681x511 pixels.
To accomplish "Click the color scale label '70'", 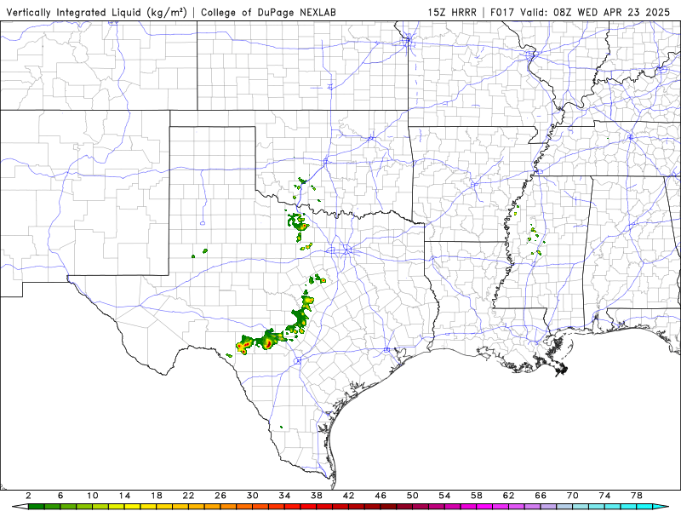I will 573,496.
